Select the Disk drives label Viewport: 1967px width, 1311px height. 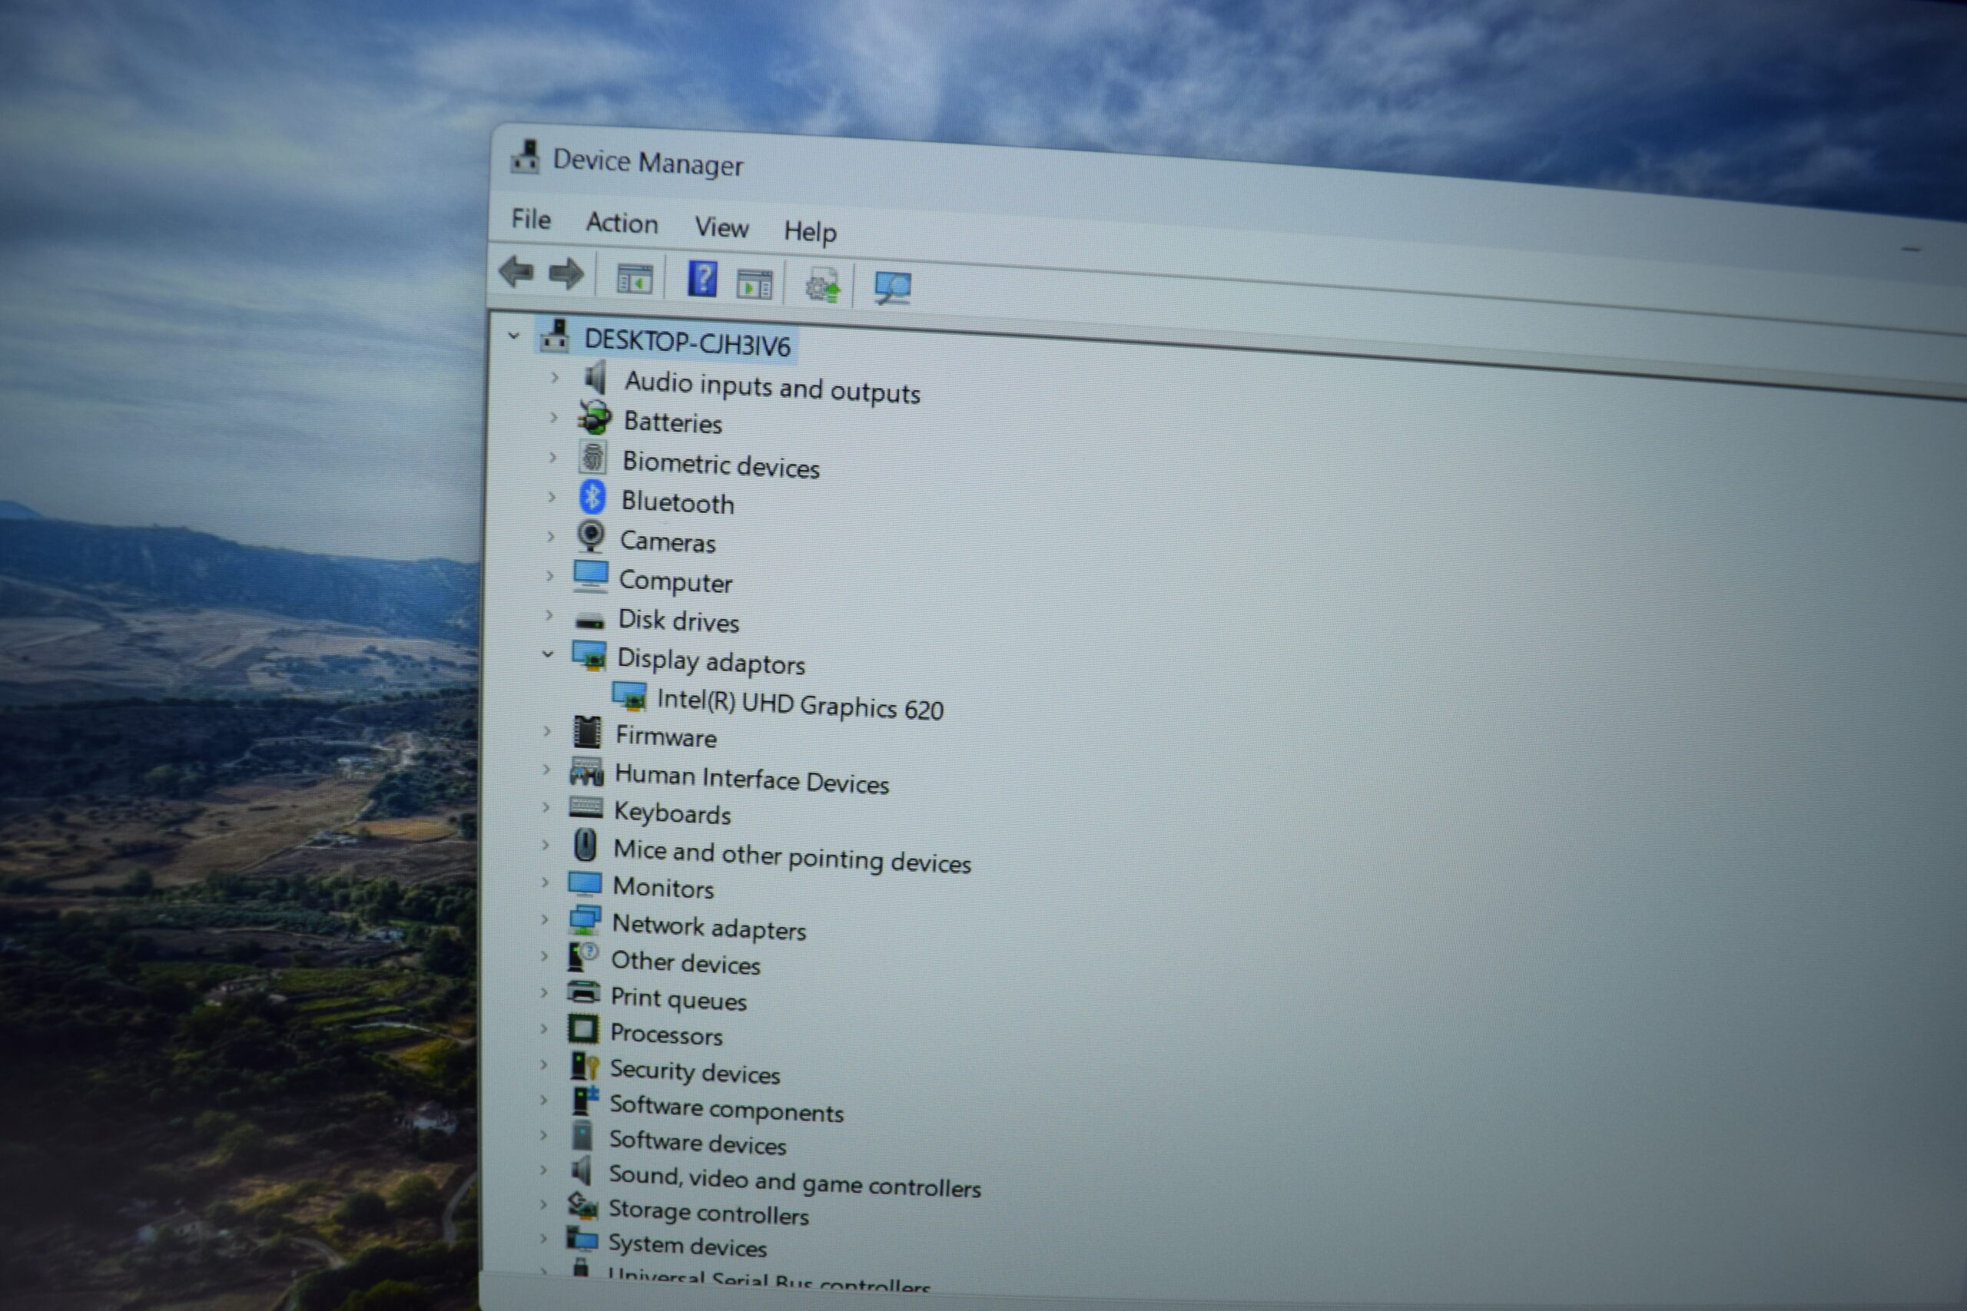[x=678, y=621]
